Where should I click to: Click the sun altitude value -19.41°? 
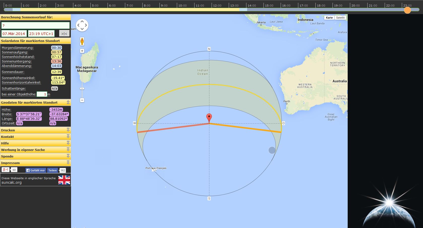coord(58,78)
